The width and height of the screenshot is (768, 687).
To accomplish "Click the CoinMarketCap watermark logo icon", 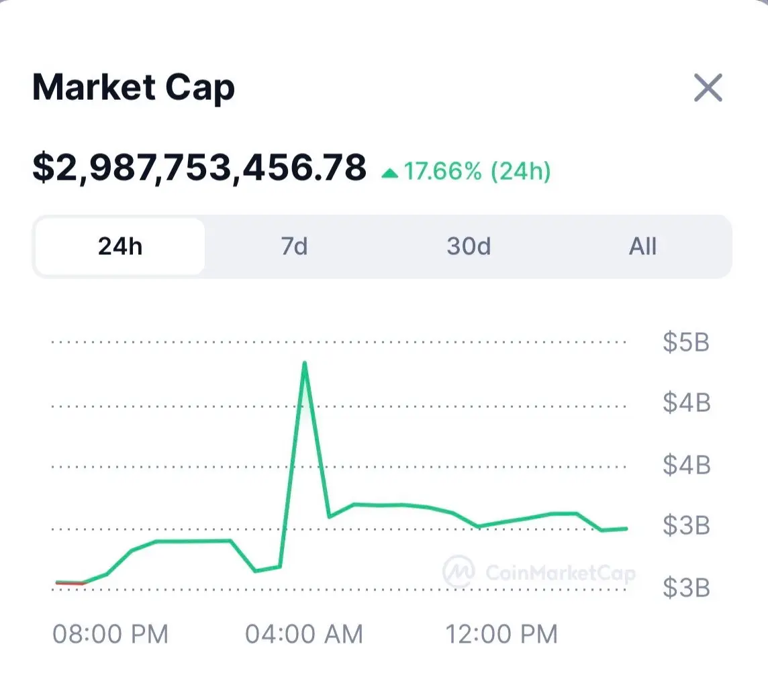I will click(x=459, y=571).
